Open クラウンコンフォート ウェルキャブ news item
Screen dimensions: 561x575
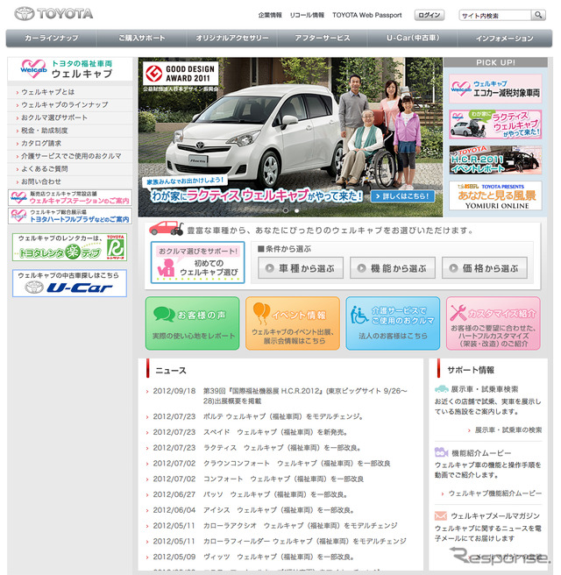(296, 463)
